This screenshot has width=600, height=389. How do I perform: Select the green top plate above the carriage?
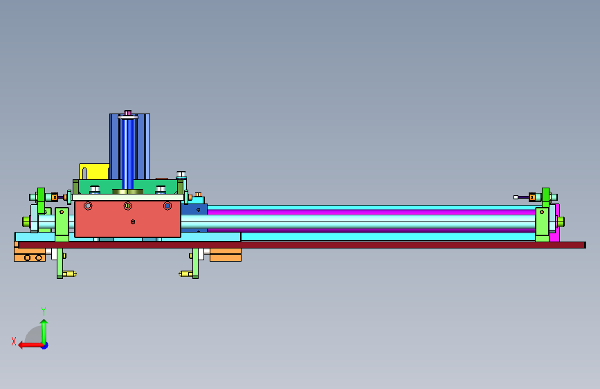click(x=128, y=186)
